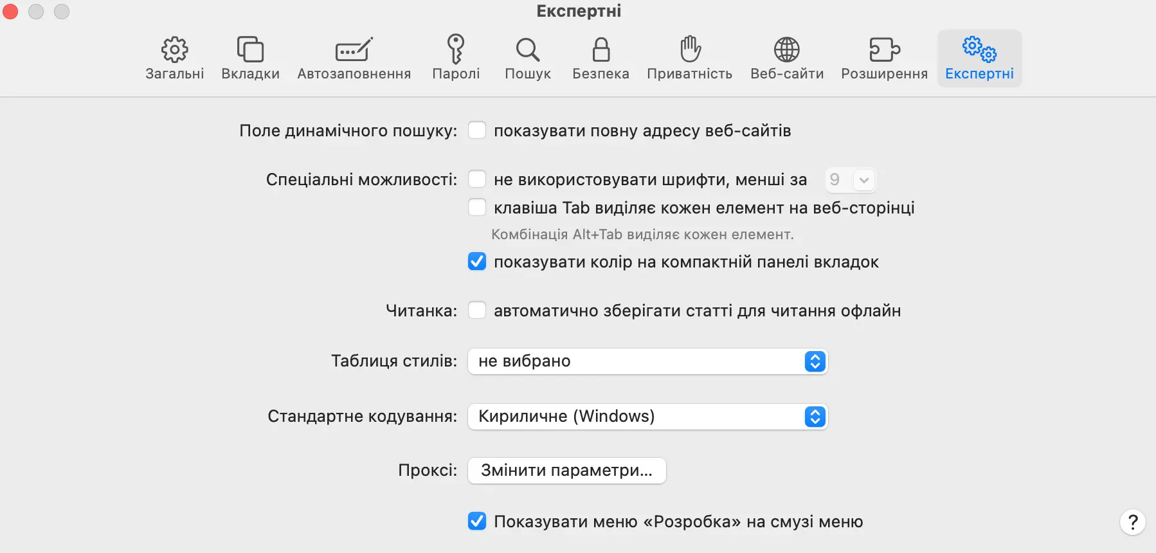
Task: Enable showing full website address checkbox
Action: click(477, 131)
